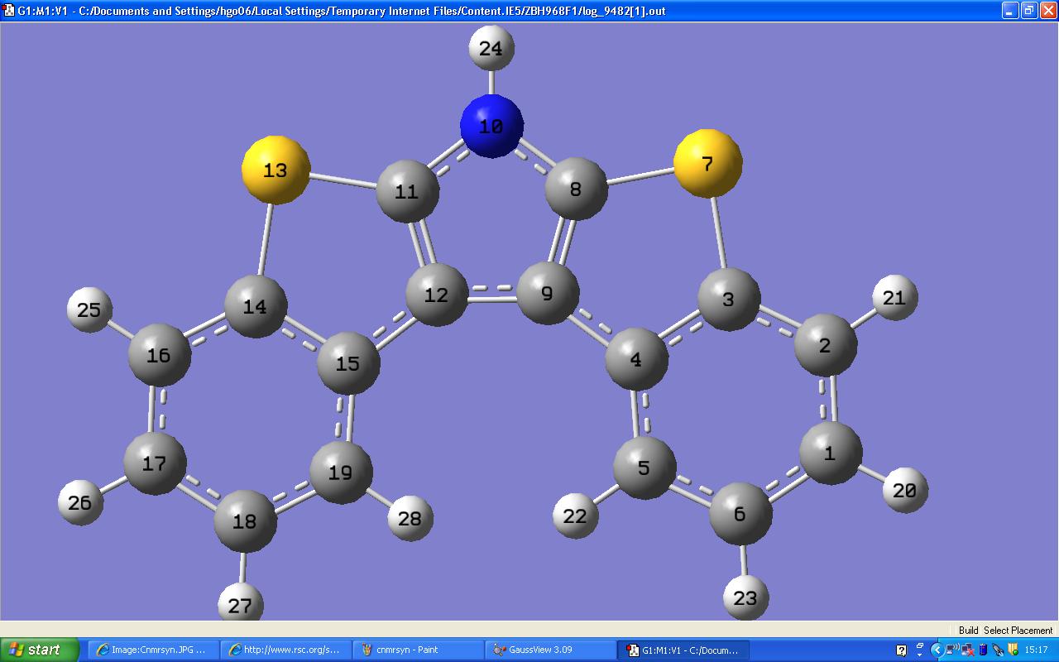Viewport: 1059px width, 662px height.
Task: Click hydrogen atom 24 at the top
Action: (x=491, y=49)
